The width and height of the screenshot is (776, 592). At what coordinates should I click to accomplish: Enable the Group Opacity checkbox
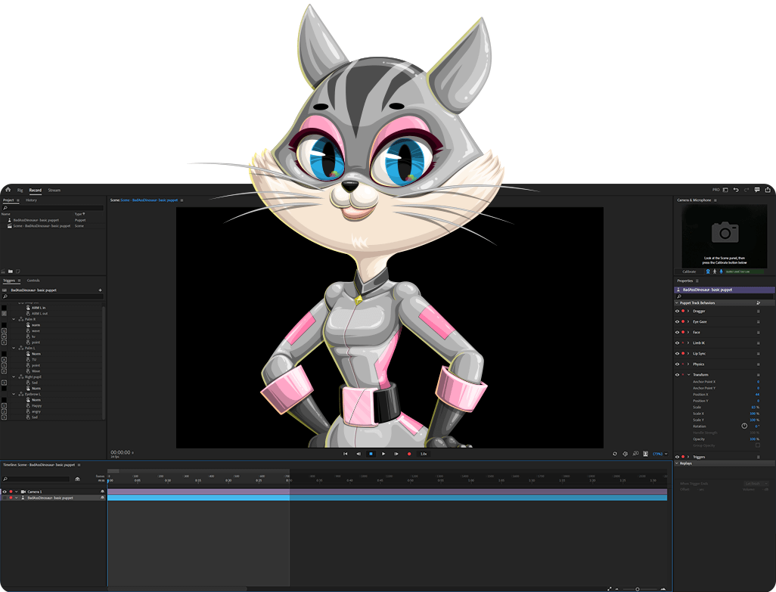pos(757,445)
